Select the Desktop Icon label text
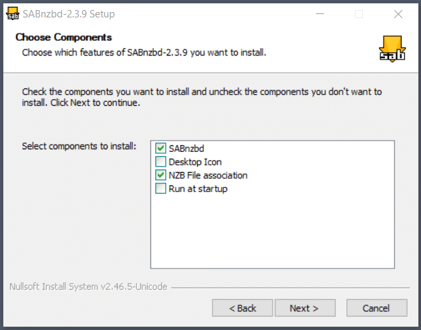The height and width of the screenshot is (330, 421). coord(195,162)
